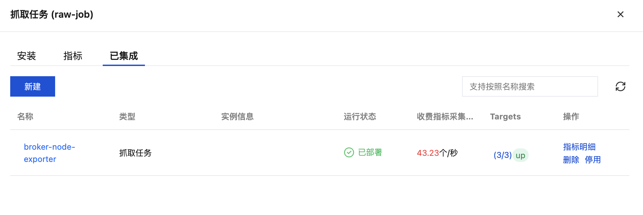The width and height of the screenshot is (643, 215).
Task: Close the 抓取任务 (raw-job) dialog
Action: tap(620, 14)
